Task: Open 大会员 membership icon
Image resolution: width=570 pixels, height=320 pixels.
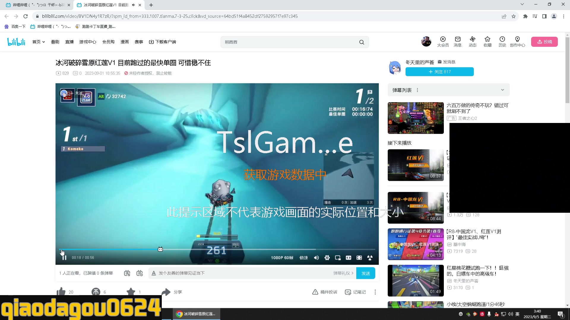Action: [443, 42]
